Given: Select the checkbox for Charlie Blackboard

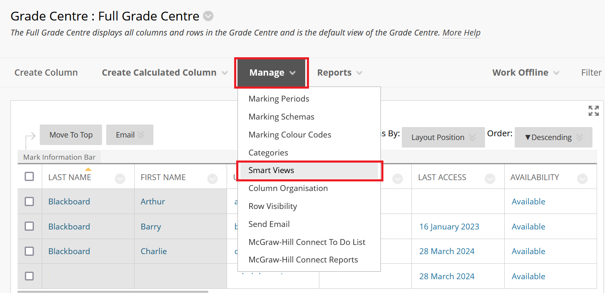Looking at the screenshot, I should click(x=29, y=251).
